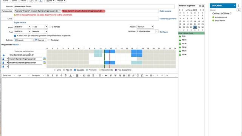Go to previous month in mini calendar
Image resolution: width=242 pixels, height=136 pixels.
pyautogui.click(x=182, y=10)
